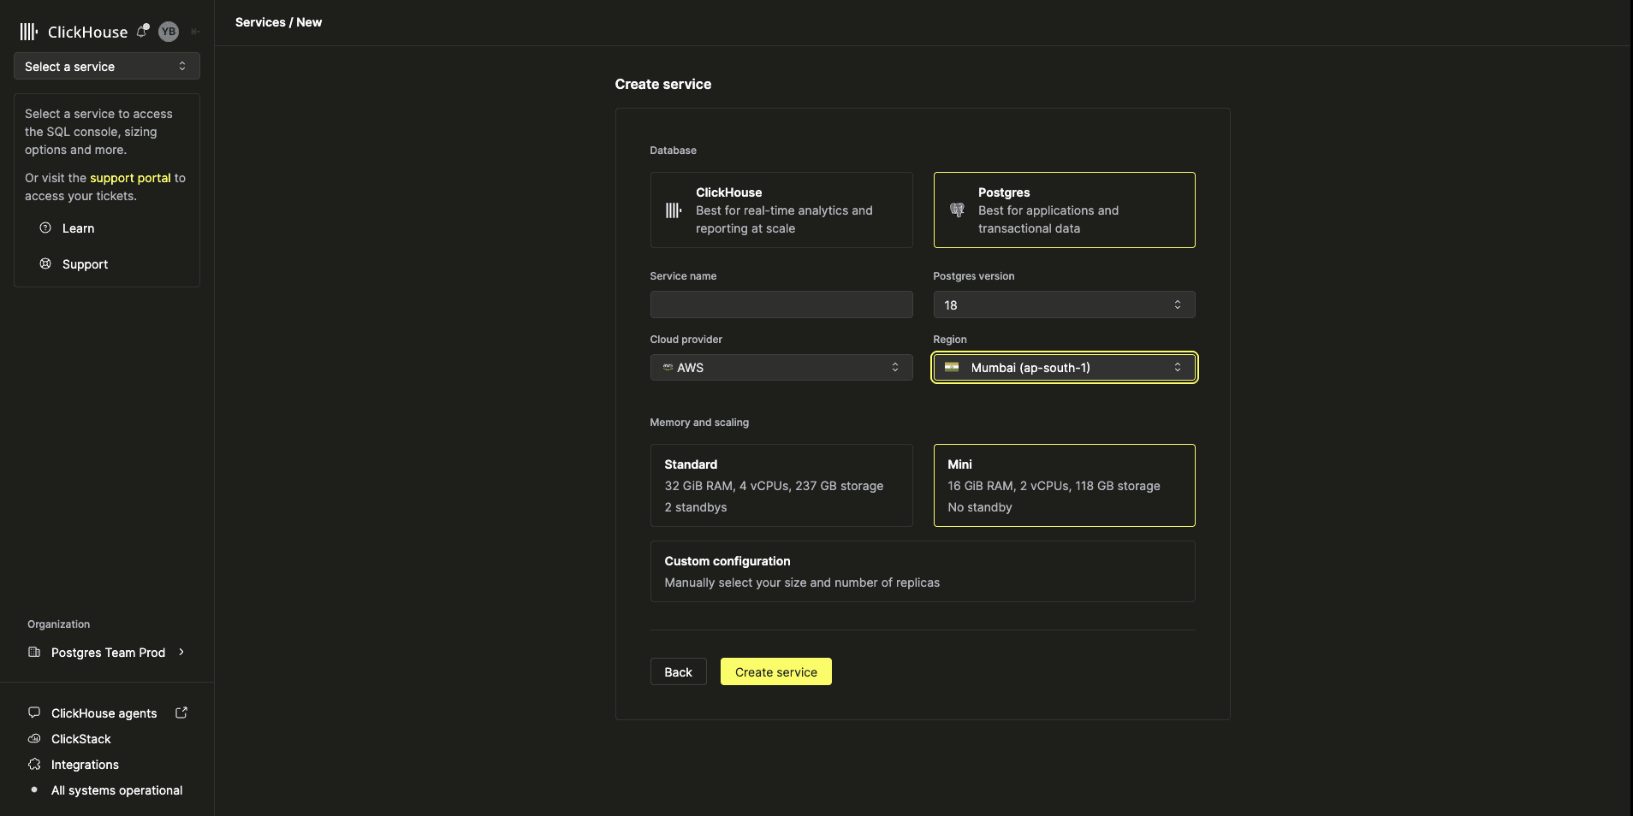Click the AWS logo icon in cloud provider
Screen dimensions: 1633x816
(668, 367)
